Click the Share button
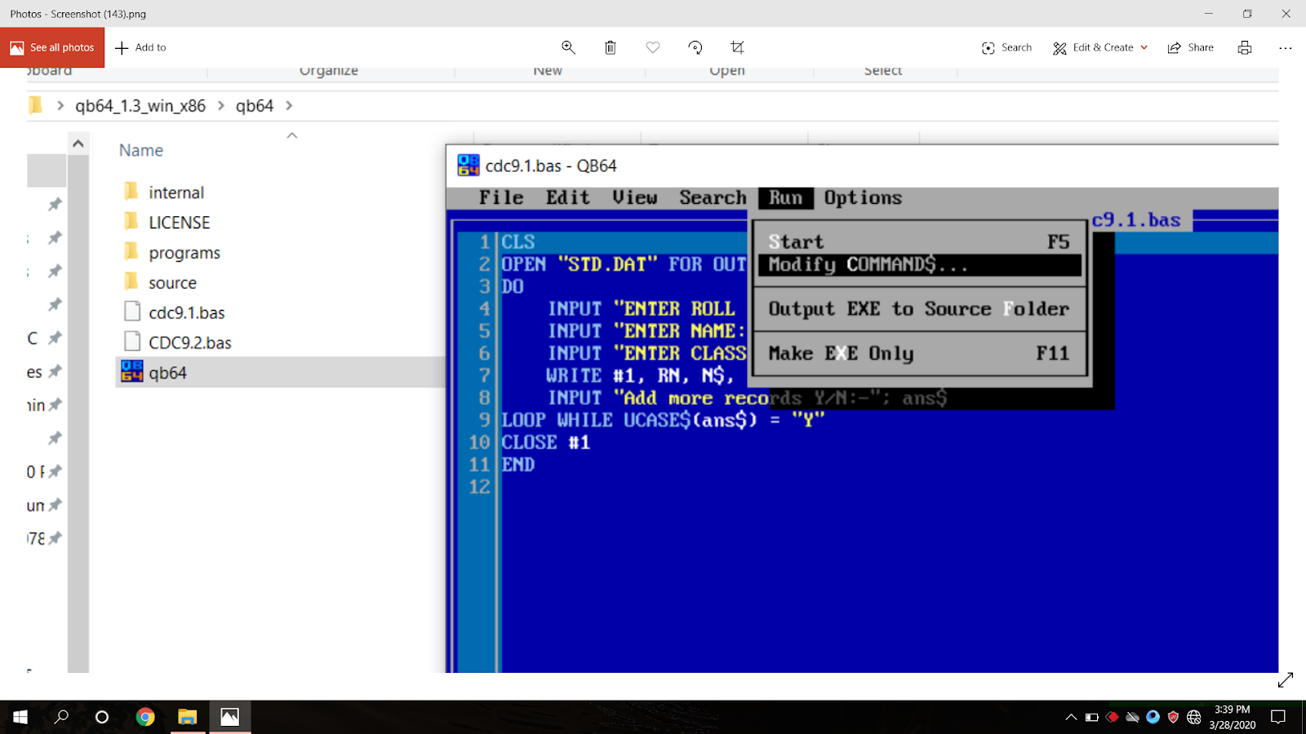 pos(1191,47)
